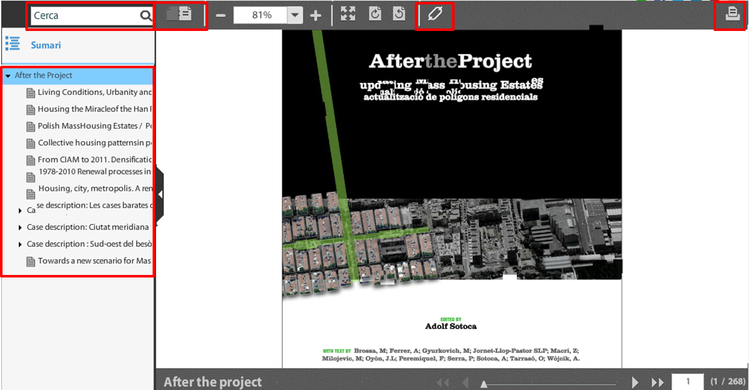749x390 pixels.
Task: Open the Sumari tab
Action: 46,46
